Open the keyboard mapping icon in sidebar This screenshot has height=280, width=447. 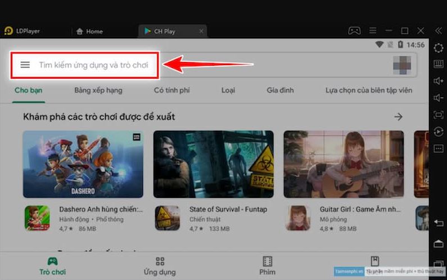(439, 64)
